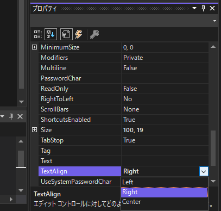Click the Tag value field

click(165, 151)
